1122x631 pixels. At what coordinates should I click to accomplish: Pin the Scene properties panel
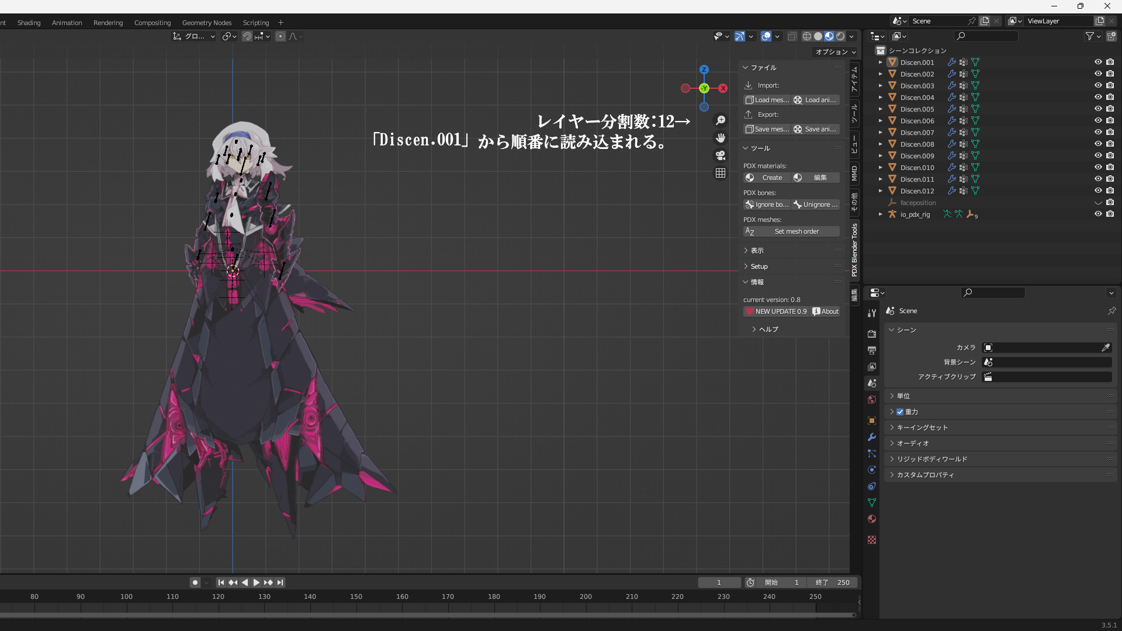click(x=1111, y=311)
